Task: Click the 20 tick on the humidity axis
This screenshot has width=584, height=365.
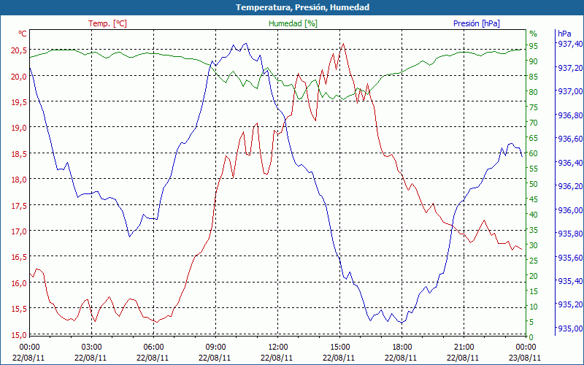Action: [x=534, y=277]
